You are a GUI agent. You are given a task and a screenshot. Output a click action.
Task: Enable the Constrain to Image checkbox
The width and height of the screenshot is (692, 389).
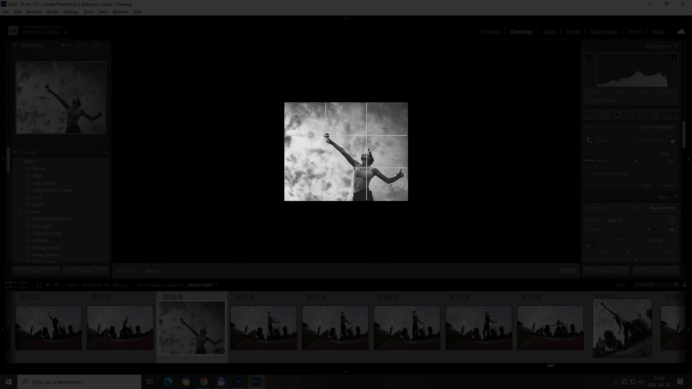[589, 174]
